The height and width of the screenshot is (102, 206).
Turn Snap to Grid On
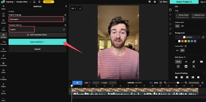coord(177,26)
